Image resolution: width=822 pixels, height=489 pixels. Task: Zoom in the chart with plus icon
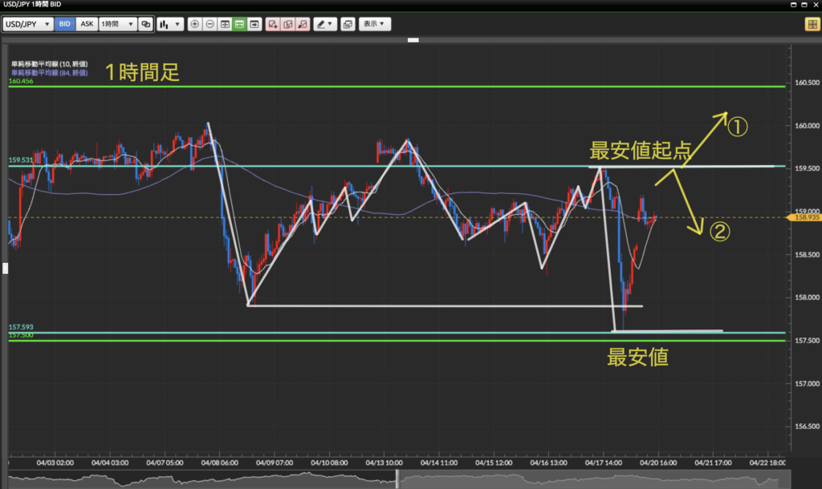point(194,24)
